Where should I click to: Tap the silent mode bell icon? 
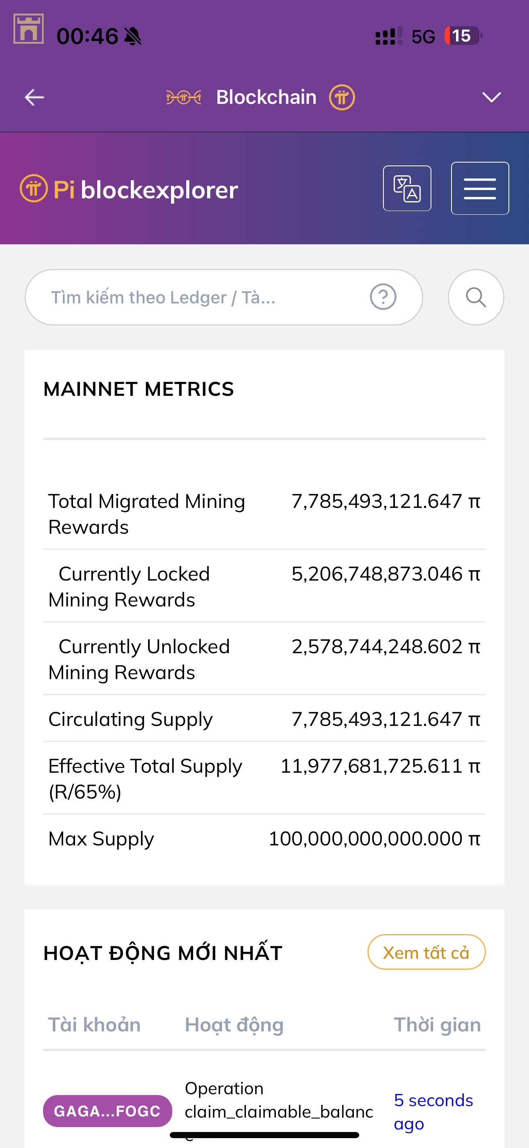coord(133,36)
